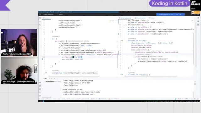This screenshot has height=113, width=201.
Task: Click the box(width, height) code line
Action: [x=73, y=59]
